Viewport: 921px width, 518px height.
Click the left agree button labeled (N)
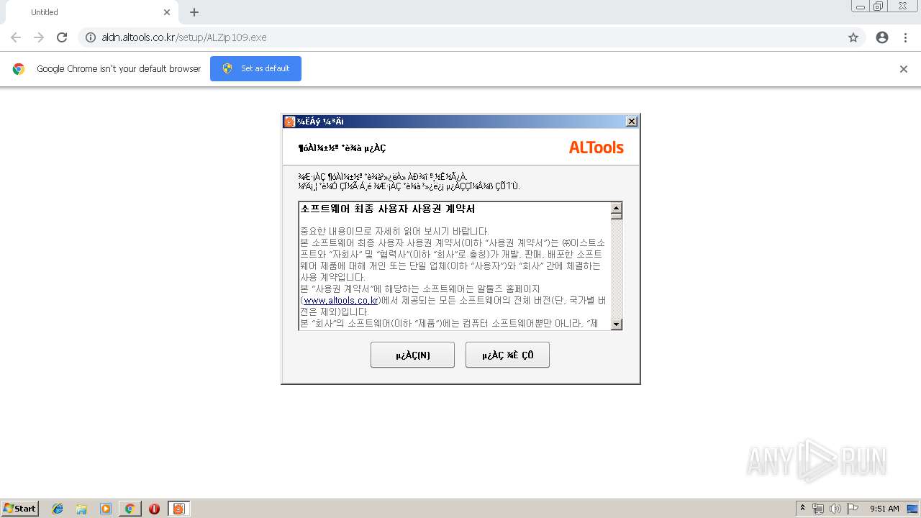412,355
